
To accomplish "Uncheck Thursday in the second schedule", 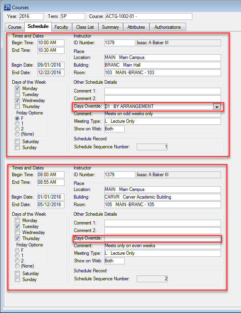I will (18, 238).
